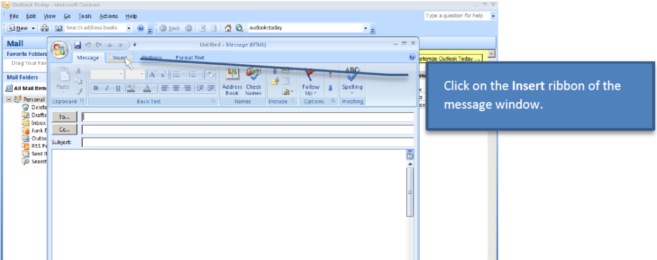The image size is (657, 260).
Task: Click the To... button
Action: (64, 117)
